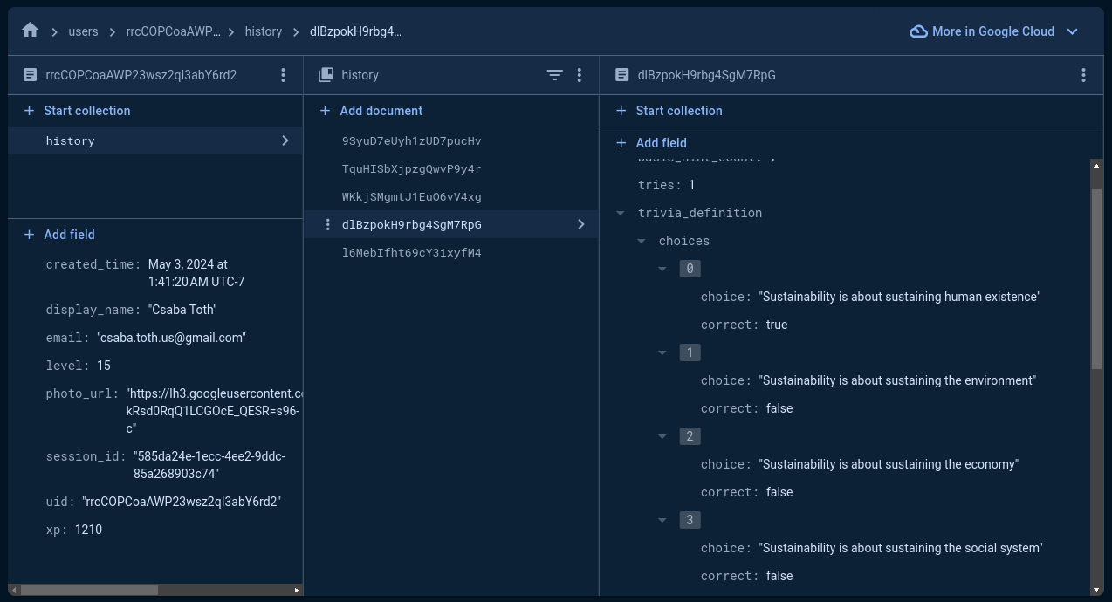Image resolution: width=1112 pixels, height=602 pixels.
Task: Click the document icon beside dlBzpokH9rbg4SgM7RpG header
Action: (x=622, y=75)
